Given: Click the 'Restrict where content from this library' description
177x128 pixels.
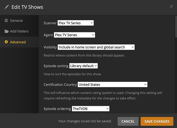Looking at the screenshot, I should (x=84, y=56).
